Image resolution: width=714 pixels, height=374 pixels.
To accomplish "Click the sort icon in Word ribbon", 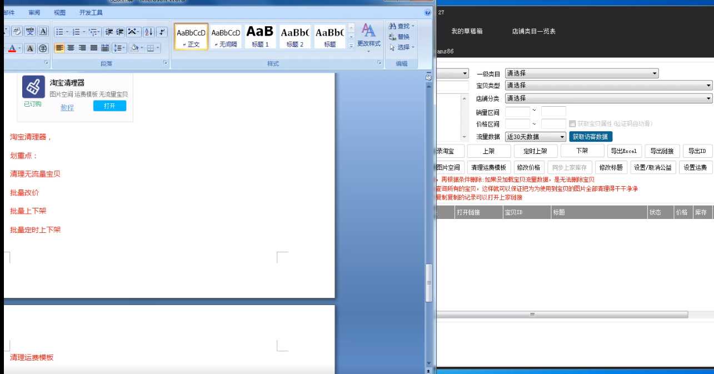I will click(149, 32).
